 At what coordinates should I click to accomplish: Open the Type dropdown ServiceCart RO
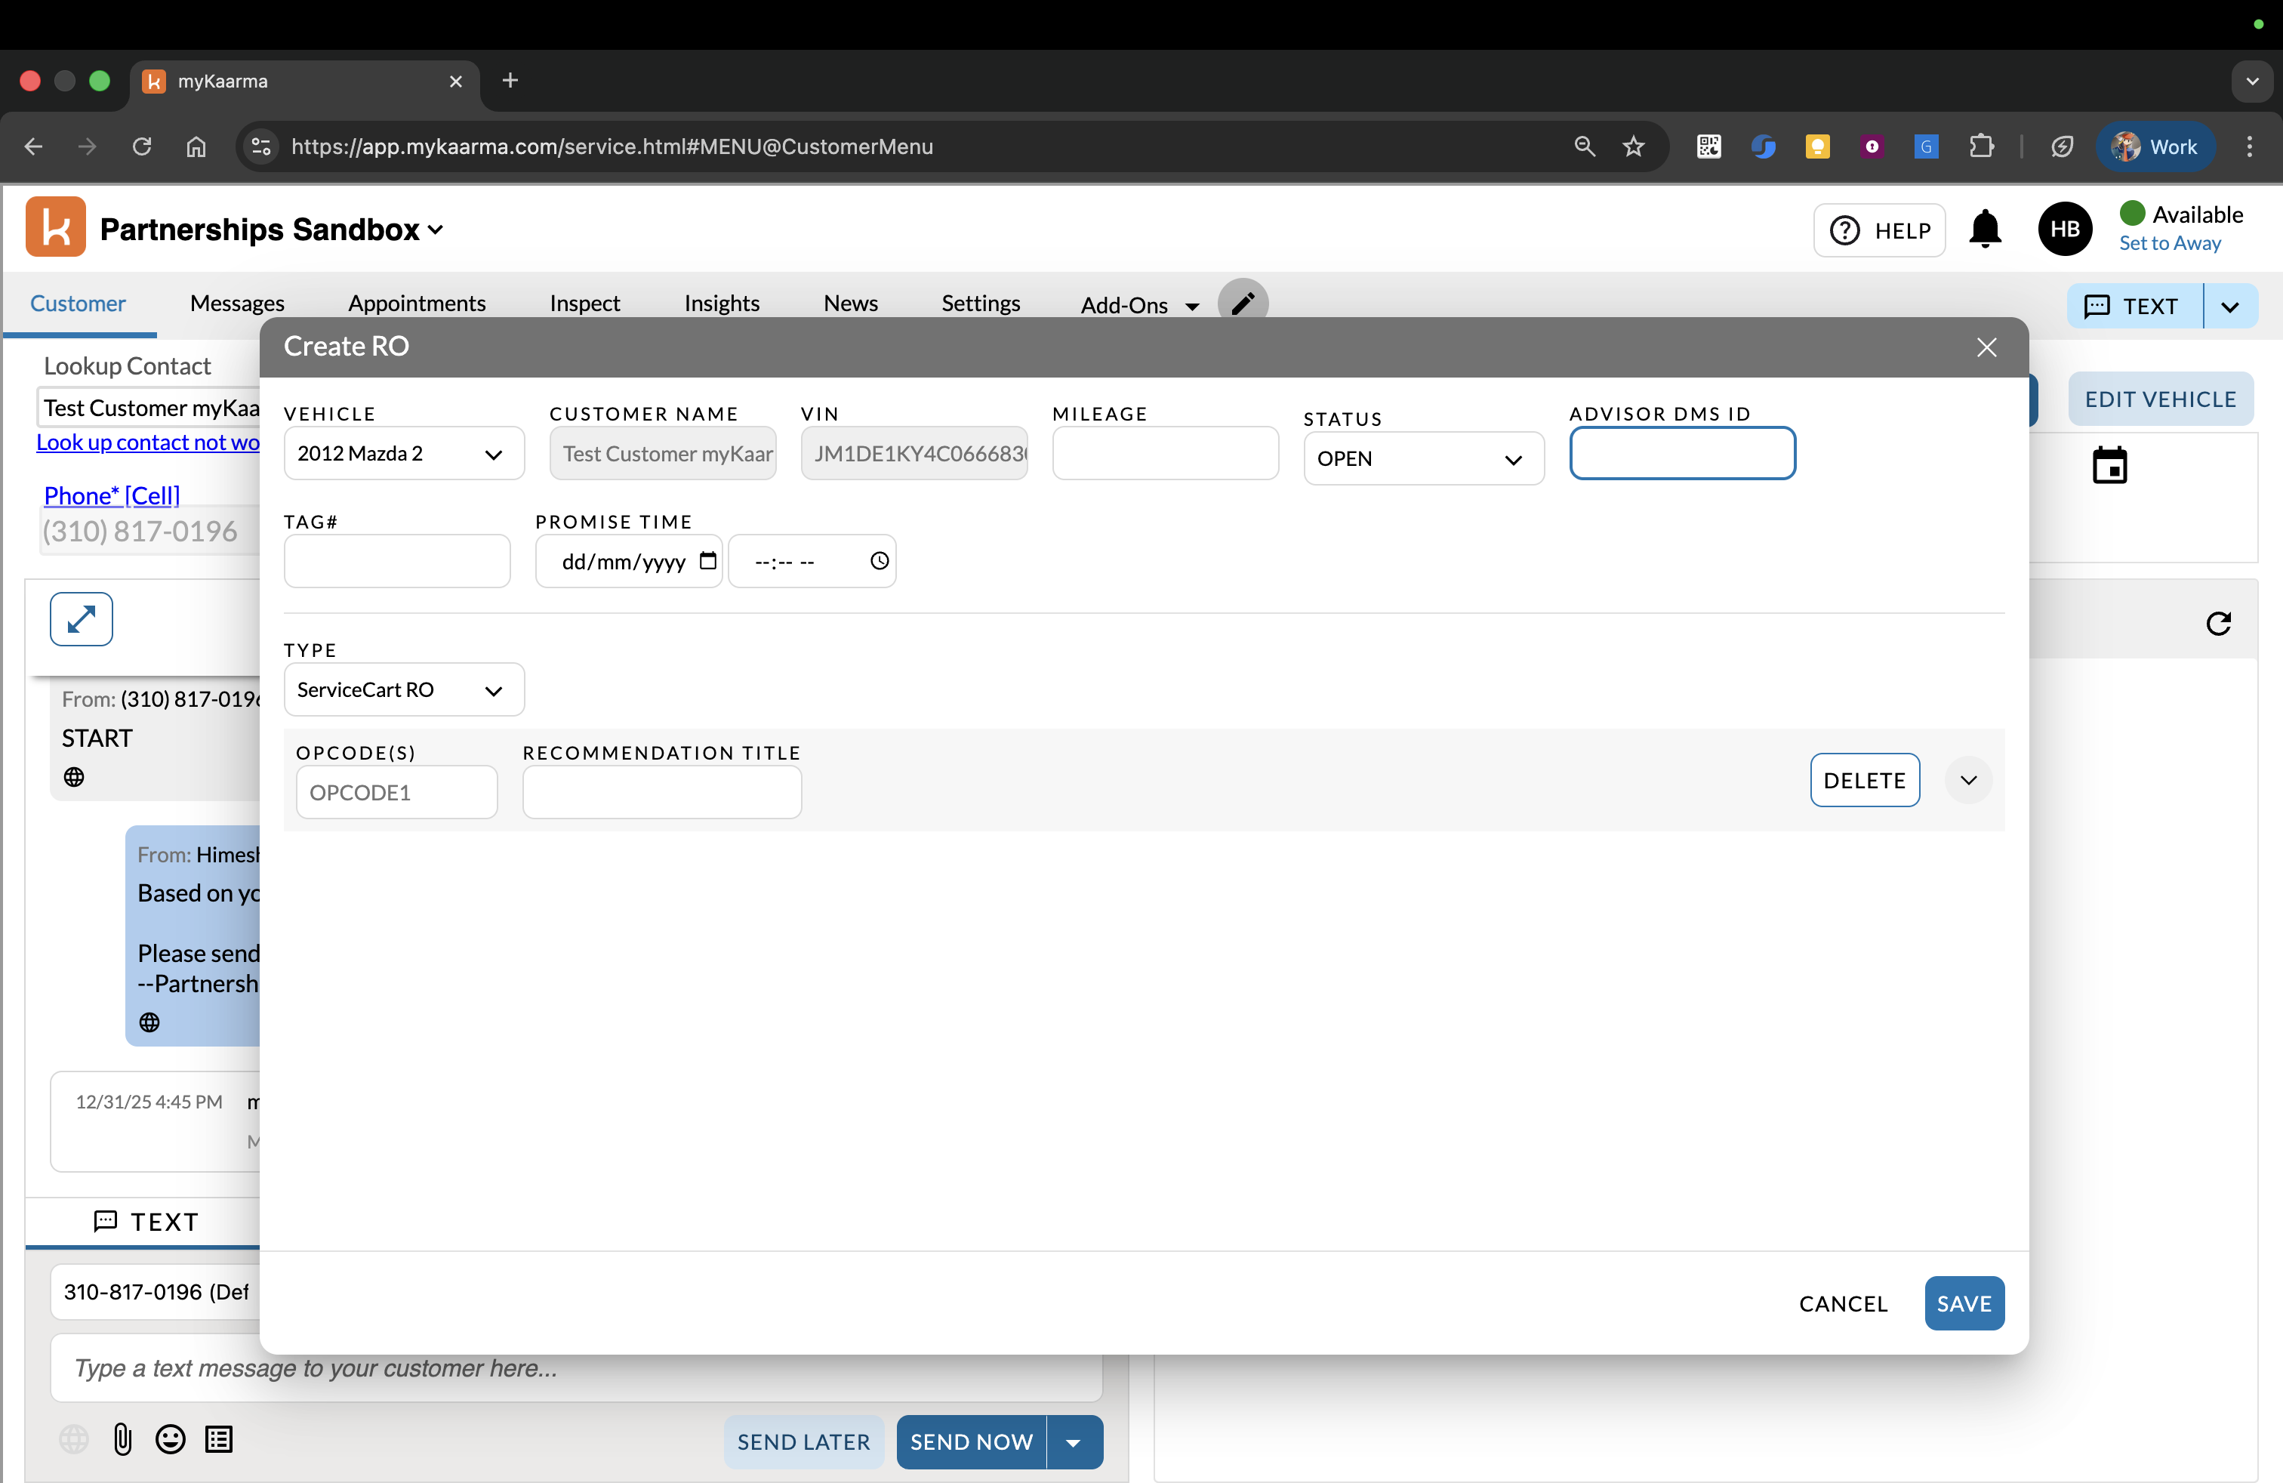tap(404, 689)
